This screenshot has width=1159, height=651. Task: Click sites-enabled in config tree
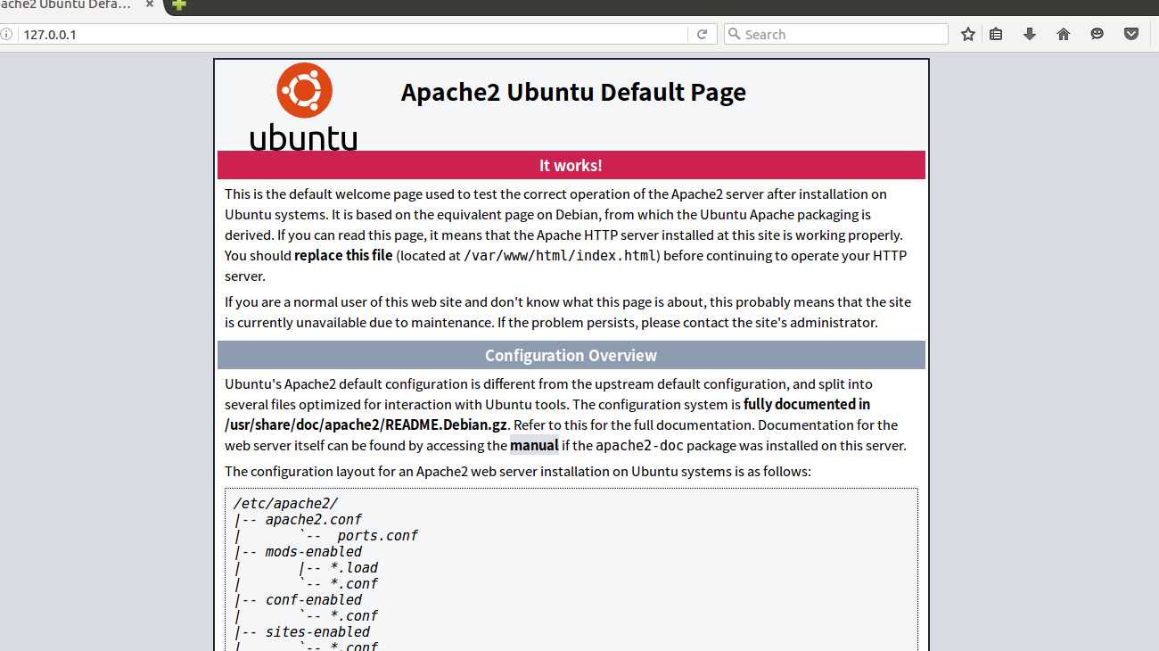pos(317,631)
